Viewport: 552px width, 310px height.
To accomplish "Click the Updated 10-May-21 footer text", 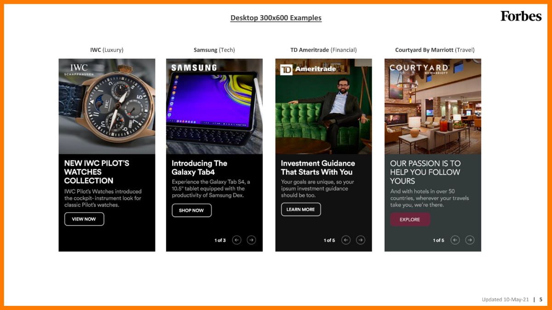I will tap(505, 299).
